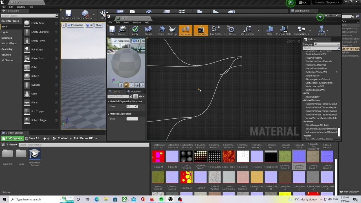Open the Window menu in material editor
361x203 pixels.
click(137, 22)
